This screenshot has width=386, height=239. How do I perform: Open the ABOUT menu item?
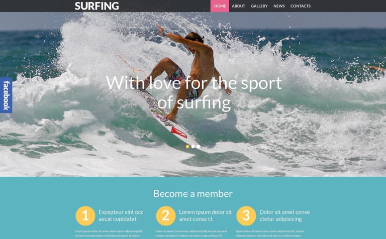[238, 6]
